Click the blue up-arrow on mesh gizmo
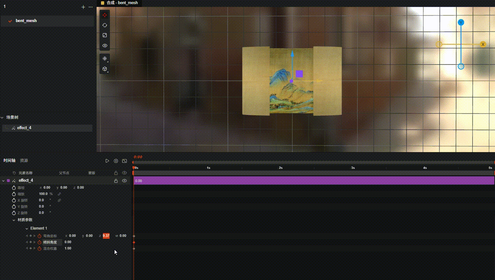495x280 pixels. pos(292,53)
